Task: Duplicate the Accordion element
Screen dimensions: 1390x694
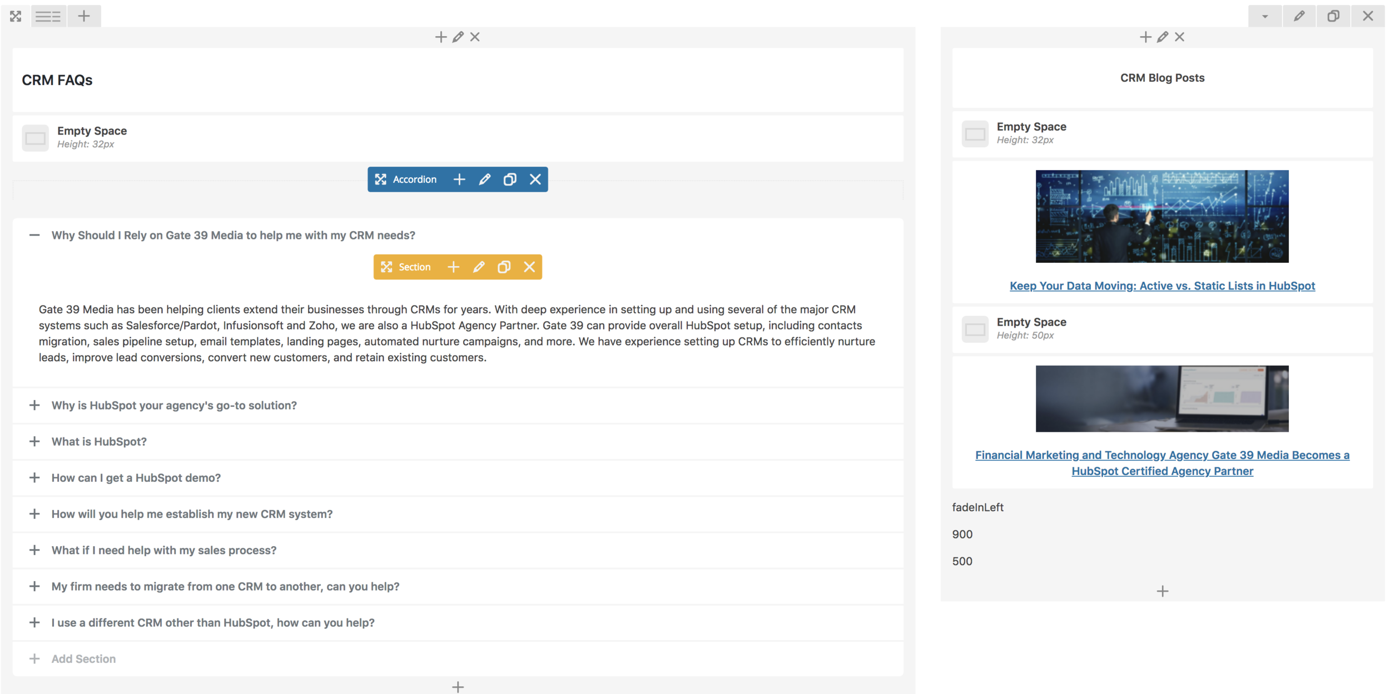Action: pos(510,179)
